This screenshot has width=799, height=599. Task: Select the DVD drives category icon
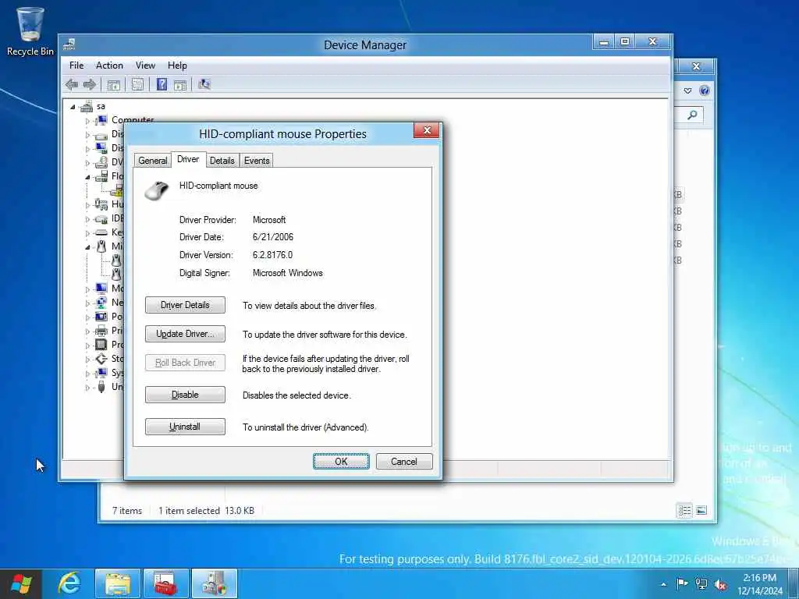101,162
